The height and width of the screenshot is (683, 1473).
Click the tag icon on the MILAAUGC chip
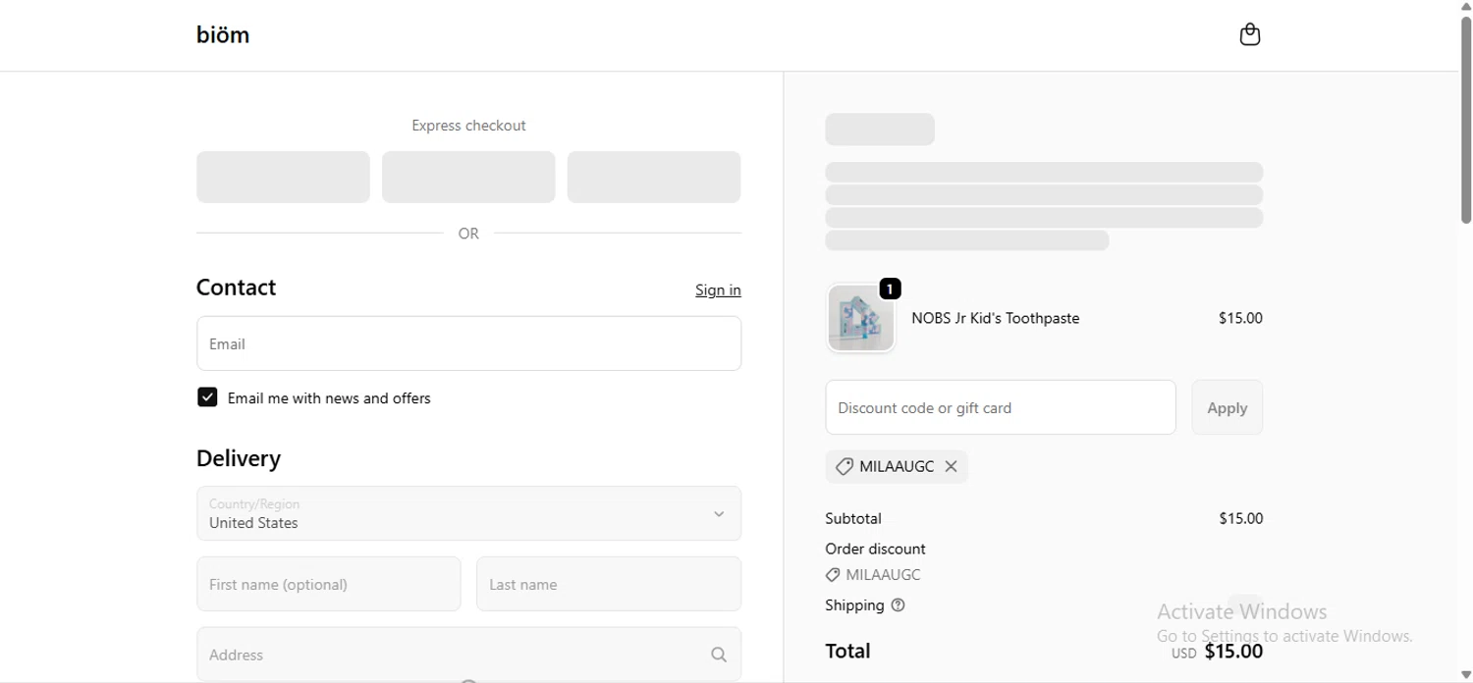844,467
